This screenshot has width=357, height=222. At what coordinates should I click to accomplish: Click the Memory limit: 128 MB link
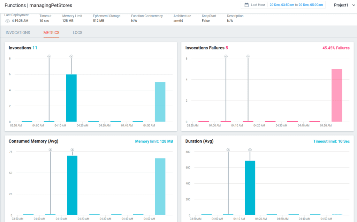tap(154, 141)
